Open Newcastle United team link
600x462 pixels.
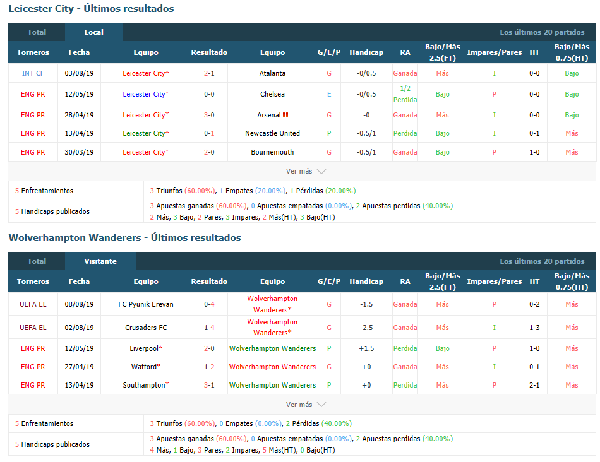click(272, 133)
